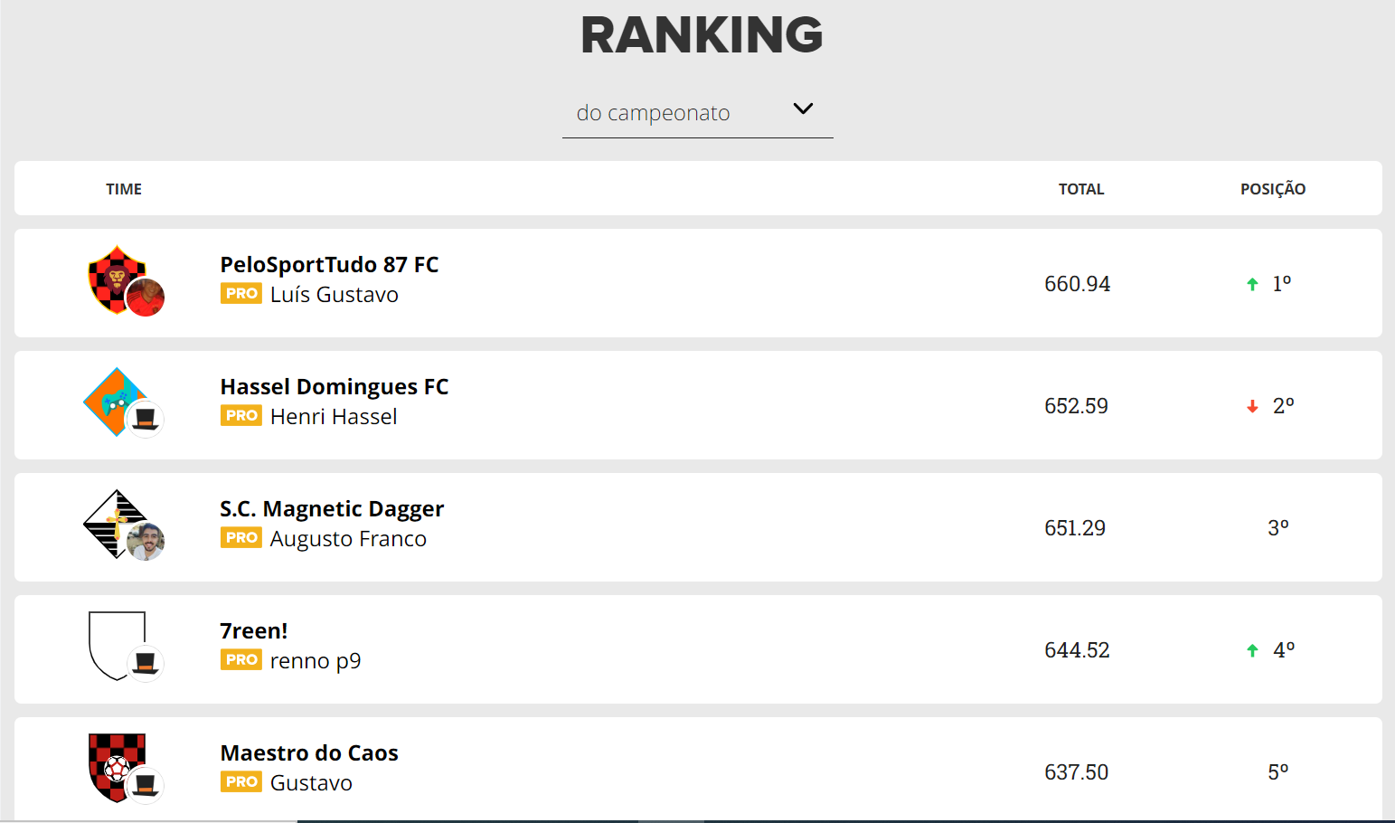Sort by the POSIÇÃO column header
Viewport: 1395px width, 823px height.
pyautogui.click(x=1273, y=189)
